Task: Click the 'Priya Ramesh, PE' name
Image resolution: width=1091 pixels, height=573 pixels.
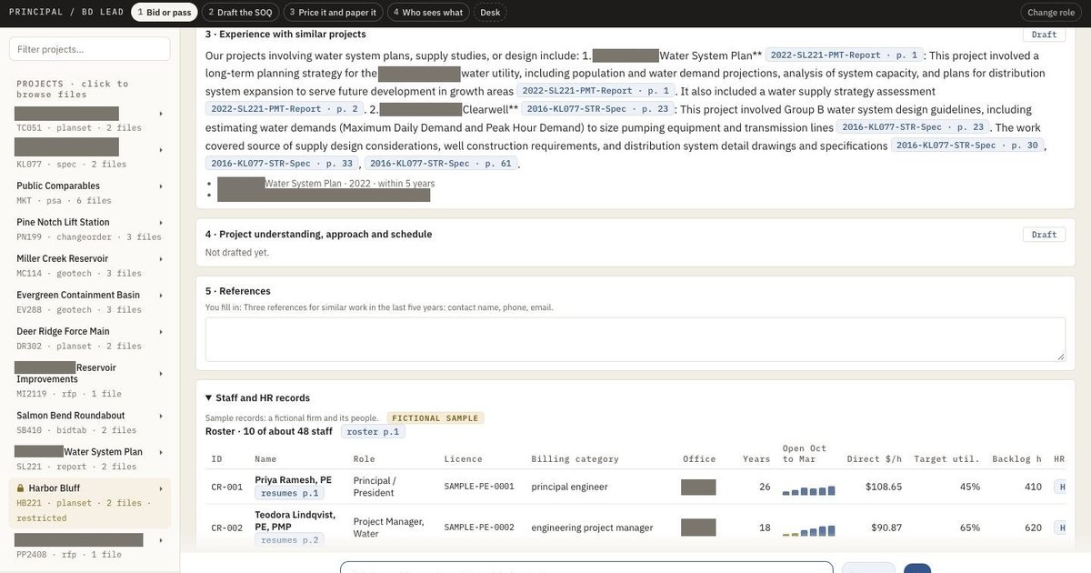Action: coord(293,480)
